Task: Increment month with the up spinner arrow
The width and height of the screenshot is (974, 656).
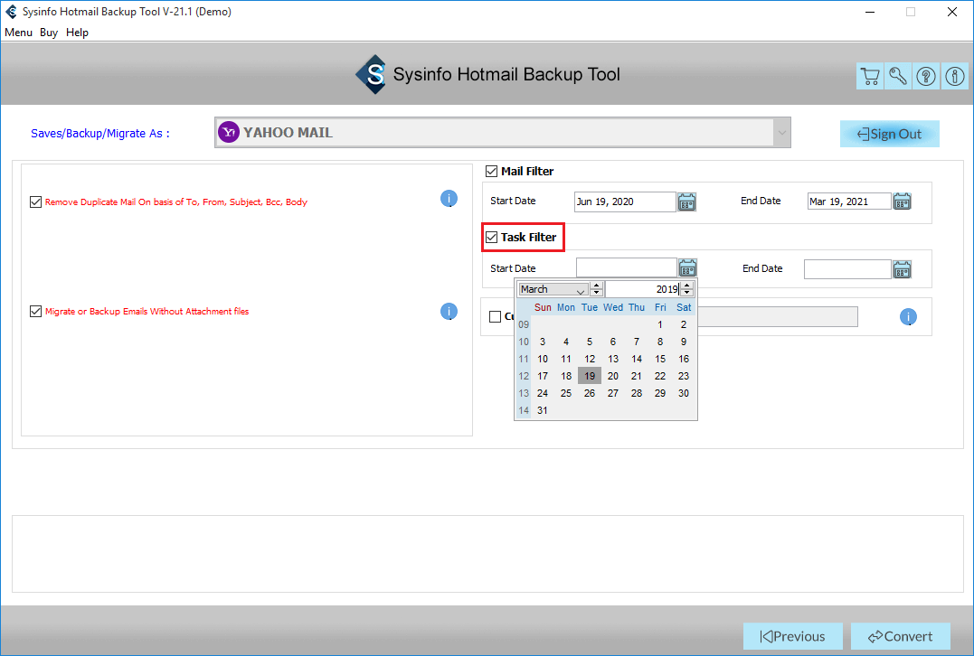Action: 596,286
